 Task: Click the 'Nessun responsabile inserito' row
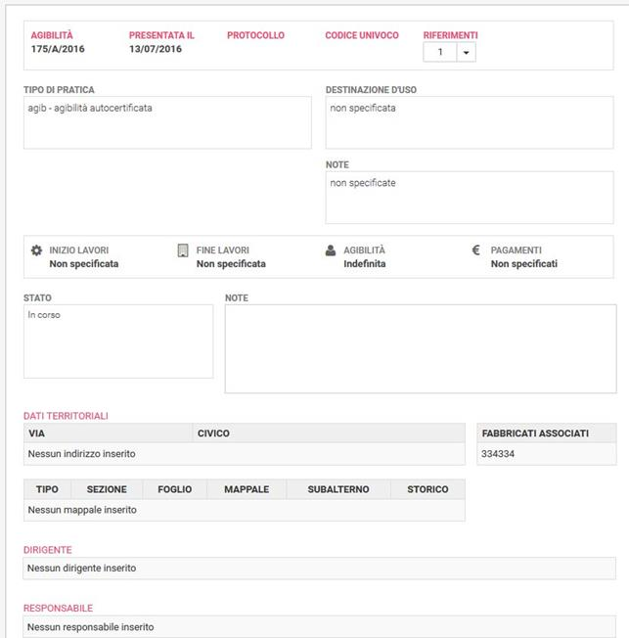(319, 626)
